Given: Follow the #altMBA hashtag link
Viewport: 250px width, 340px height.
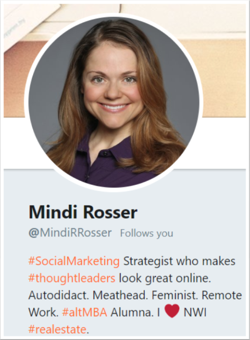Looking at the screenshot, I should pos(84,313).
